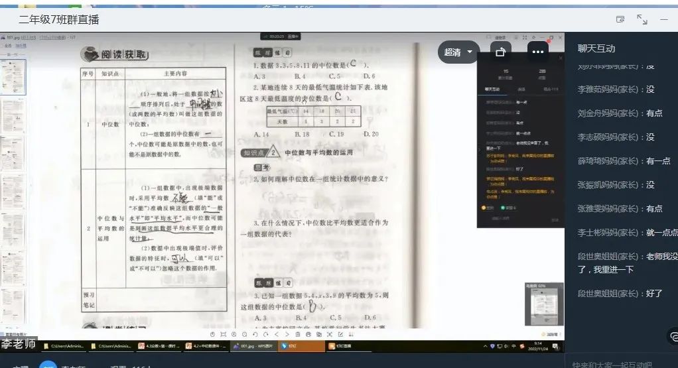Open the 钉钉直播 taskbar item
The height and width of the screenshot is (368, 678).
(x=344, y=345)
